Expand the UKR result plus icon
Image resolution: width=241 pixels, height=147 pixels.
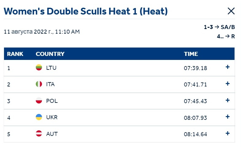pyautogui.click(x=227, y=117)
